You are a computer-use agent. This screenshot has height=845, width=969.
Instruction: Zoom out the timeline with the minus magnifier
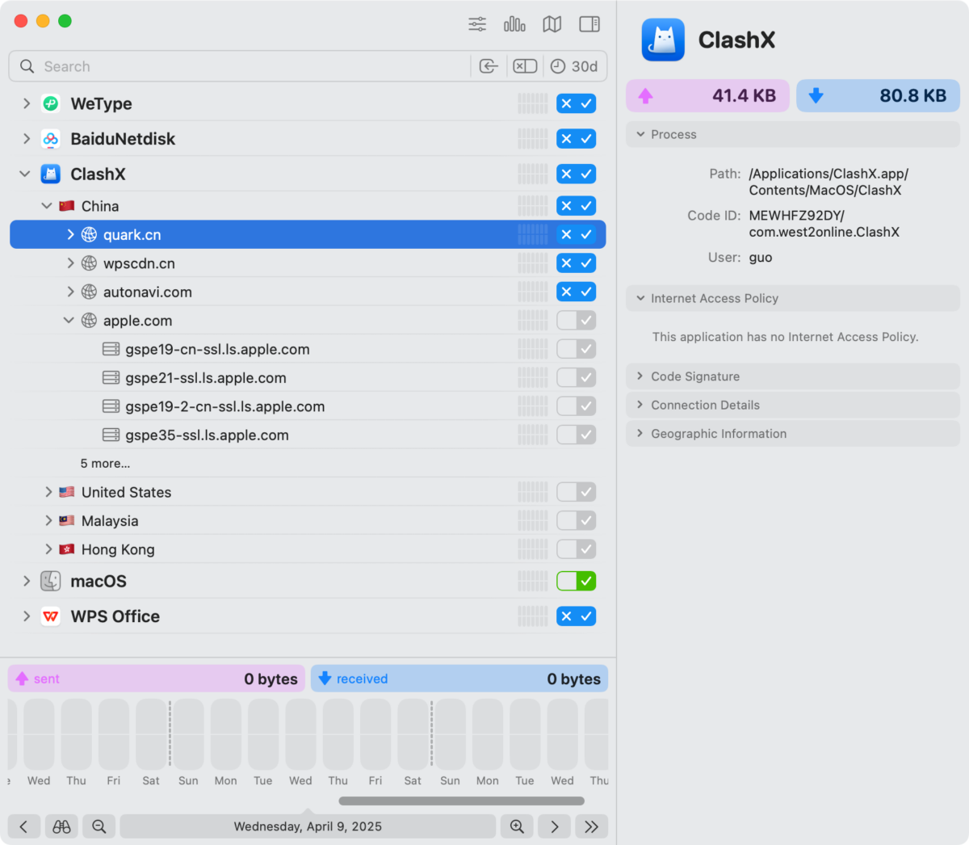(99, 826)
